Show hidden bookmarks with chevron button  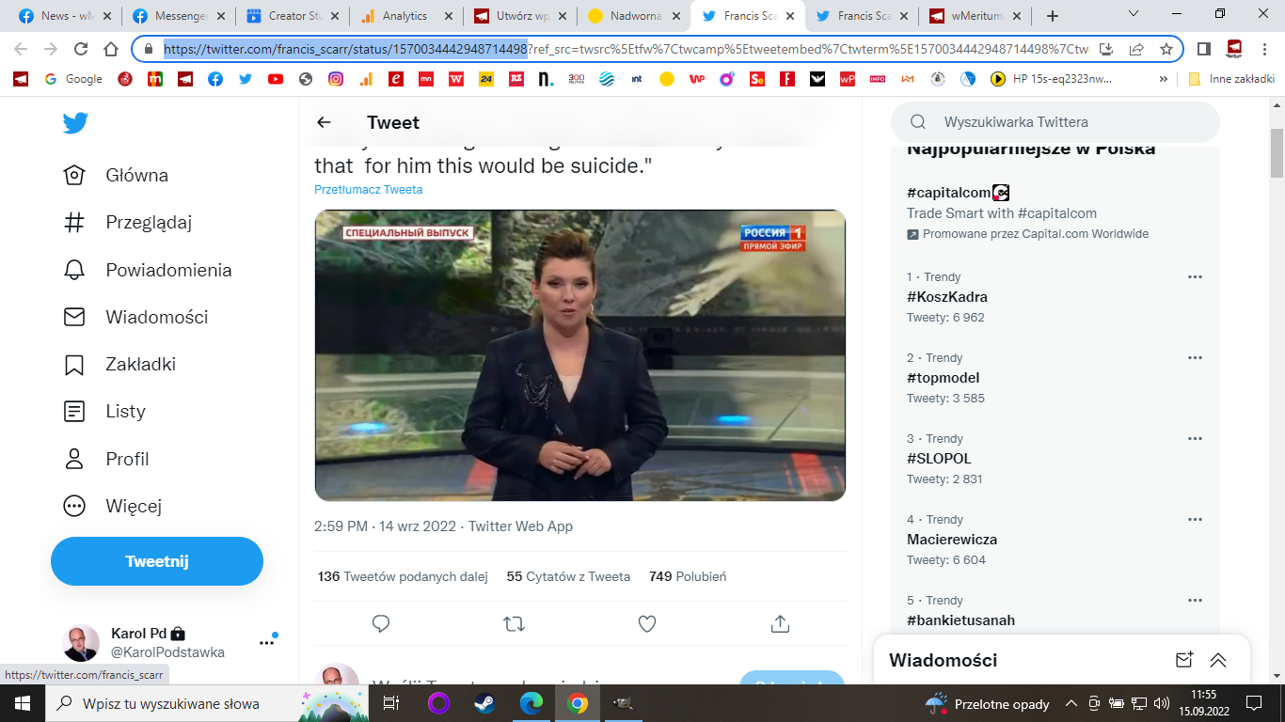click(x=1164, y=79)
